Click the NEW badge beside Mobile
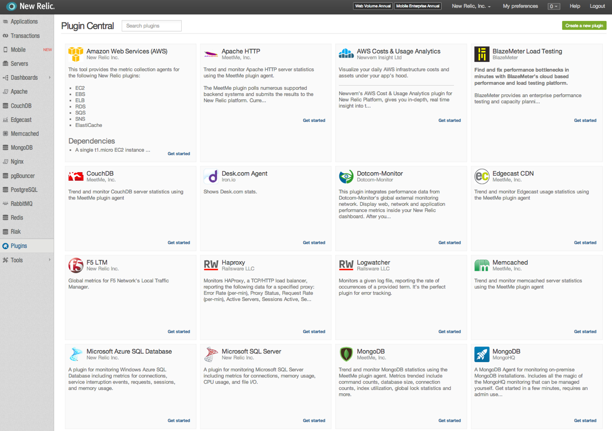 pyautogui.click(x=47, y=50)
